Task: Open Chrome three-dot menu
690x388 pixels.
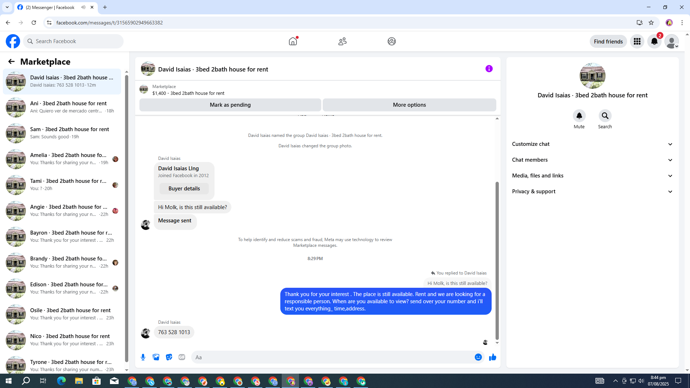Action: point(682,23)
